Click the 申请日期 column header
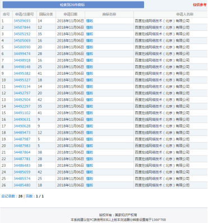The width and height of the screenshot is (208, 223). [71, 14]
